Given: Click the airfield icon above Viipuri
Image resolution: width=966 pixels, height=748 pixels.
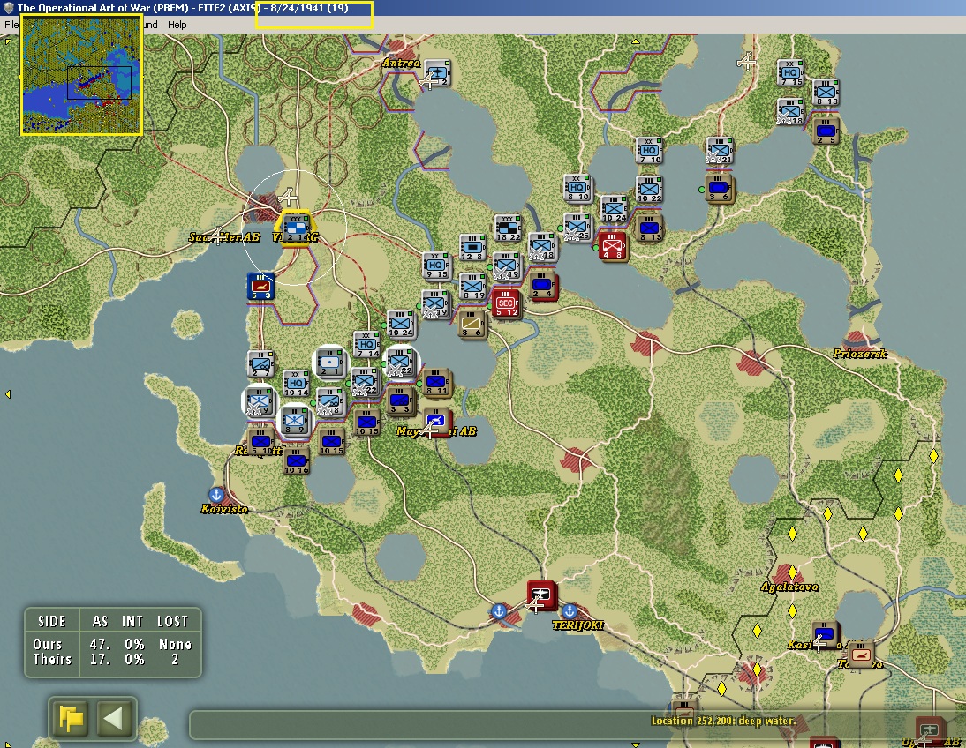Looking at the screenshot, I should (288, 197).
